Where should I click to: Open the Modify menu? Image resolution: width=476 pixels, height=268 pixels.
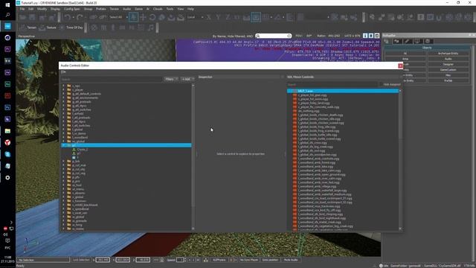[x=42, y=9]
